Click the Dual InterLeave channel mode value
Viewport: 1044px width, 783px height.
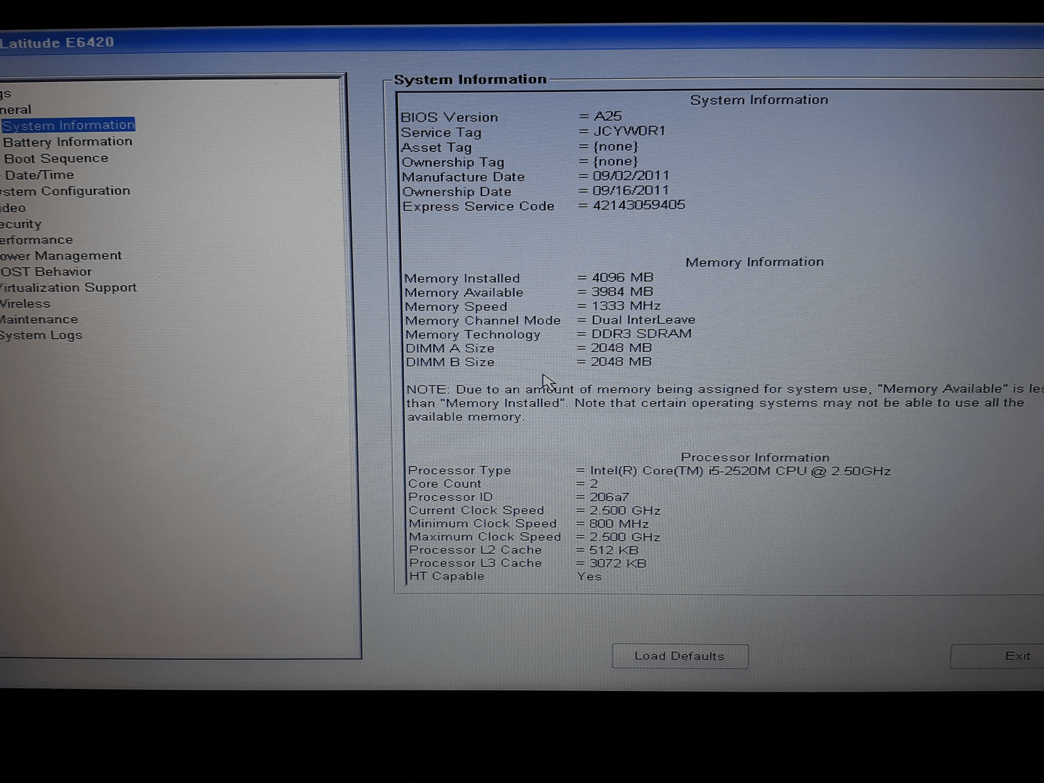click(x=643, y=320)
